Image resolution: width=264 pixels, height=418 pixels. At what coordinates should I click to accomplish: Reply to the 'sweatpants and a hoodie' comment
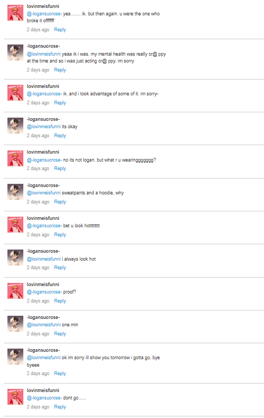point(60,202)
